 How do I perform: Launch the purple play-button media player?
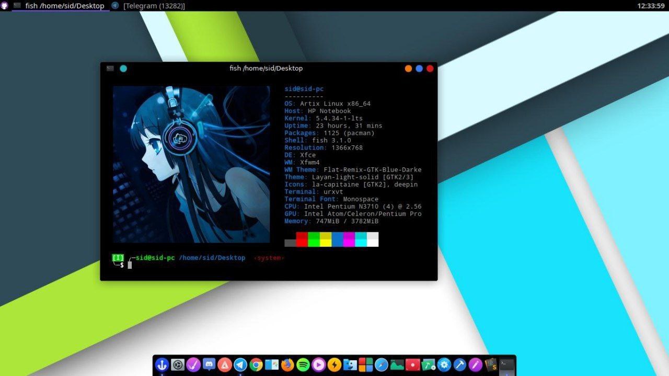pos(319,364)
